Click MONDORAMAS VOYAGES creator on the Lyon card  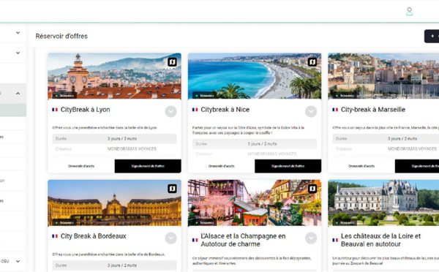[132, 149]
